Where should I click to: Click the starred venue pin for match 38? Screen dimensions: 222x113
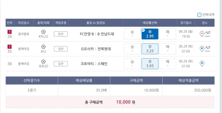click(x=202, y=63)
